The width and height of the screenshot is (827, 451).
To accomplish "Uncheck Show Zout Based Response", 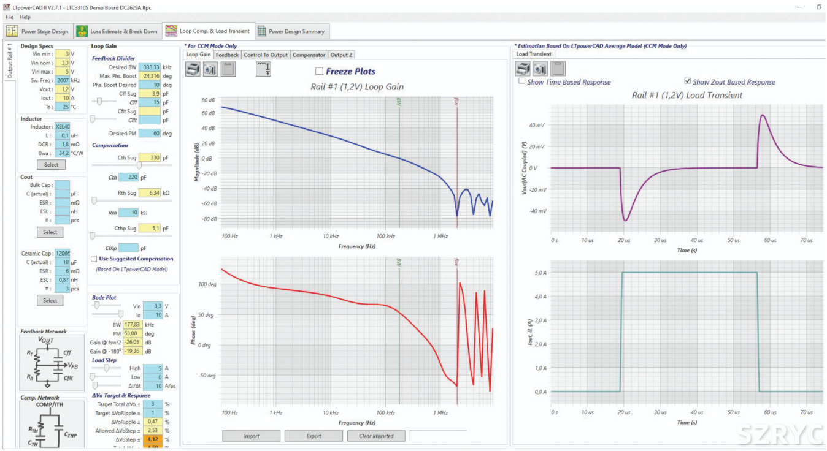I will click(x=688, y=81).
